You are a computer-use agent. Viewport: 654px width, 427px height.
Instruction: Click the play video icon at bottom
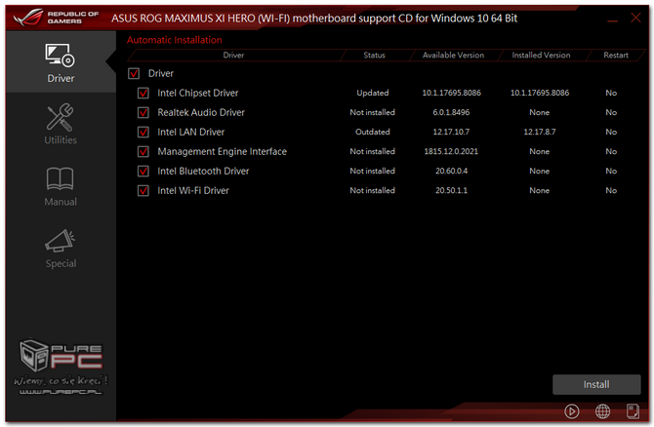(571, 411)
